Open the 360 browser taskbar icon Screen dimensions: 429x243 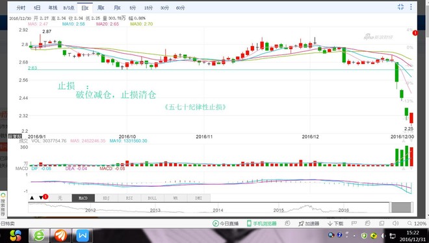pos(39,236)
